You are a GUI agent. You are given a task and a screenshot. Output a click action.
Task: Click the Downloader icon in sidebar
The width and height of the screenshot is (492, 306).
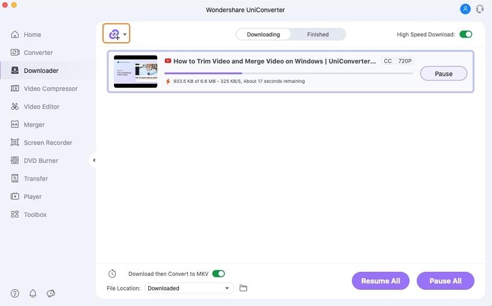[x=14, y=70]
